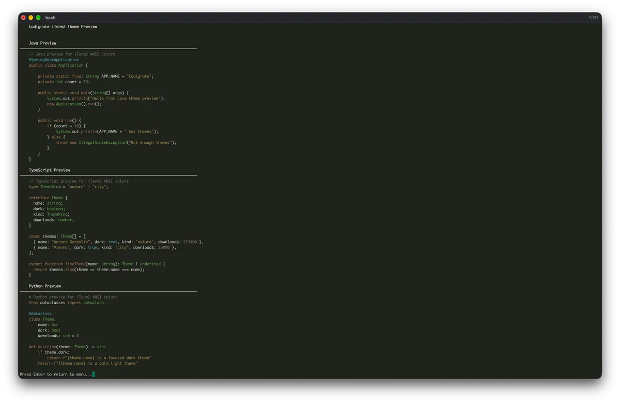The height and width of the screenshot is (403, 620).
Task: Click the 'Press Enter to return to menu' prompt
Action: click(56, 374)
